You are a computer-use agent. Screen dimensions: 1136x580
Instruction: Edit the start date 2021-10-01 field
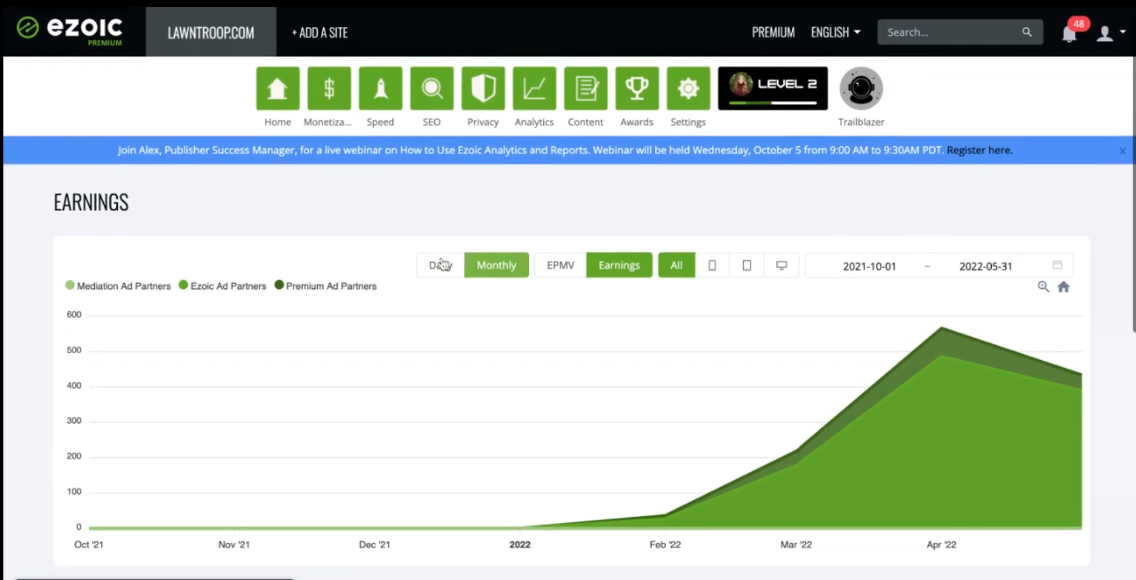pos(869,267)
